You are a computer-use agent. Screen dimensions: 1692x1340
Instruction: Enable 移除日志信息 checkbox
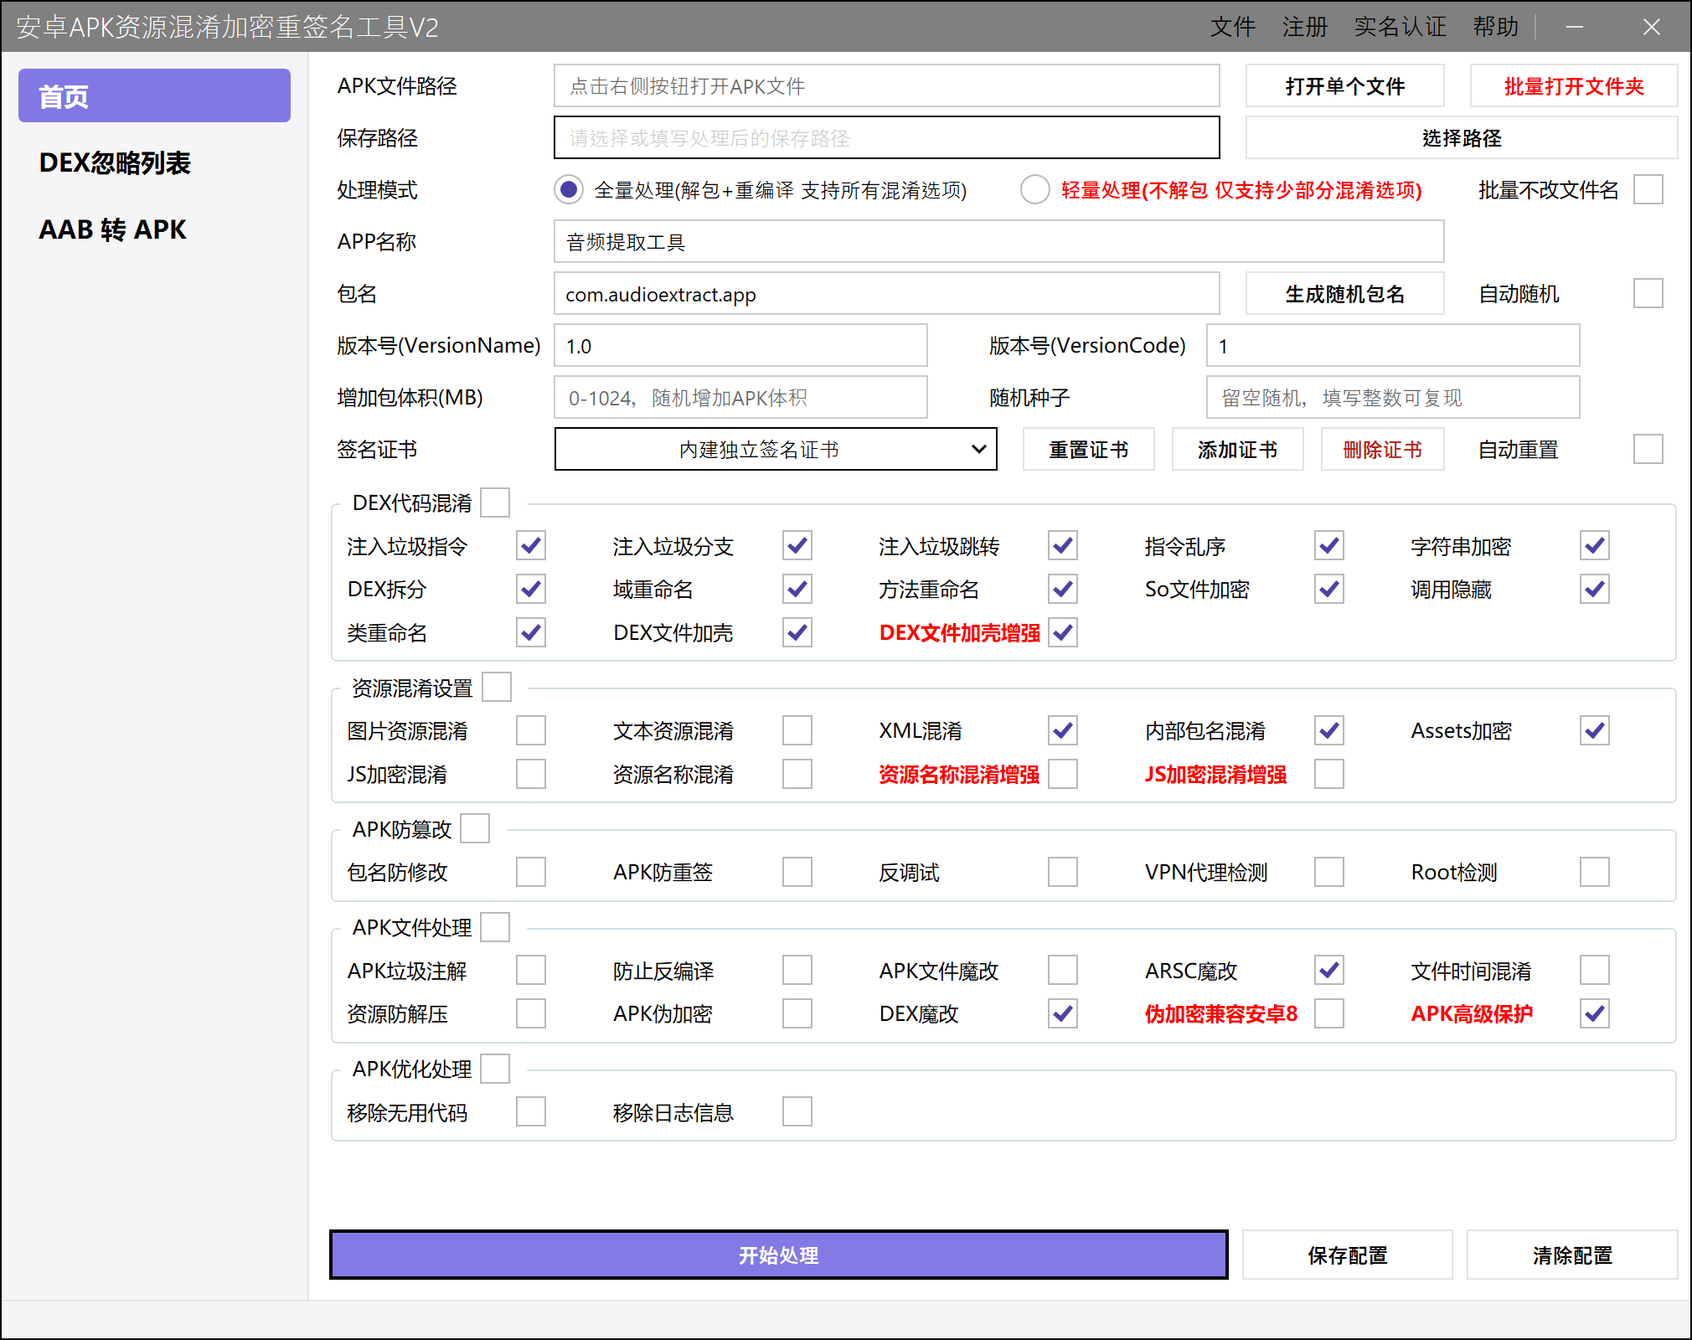797,1111
